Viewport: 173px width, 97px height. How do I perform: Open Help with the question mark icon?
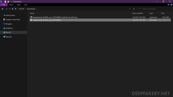(x=171, y=5)
